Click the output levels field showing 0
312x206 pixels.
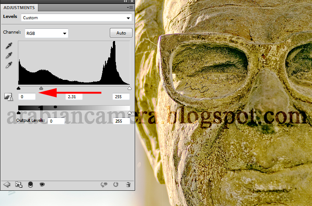56,121
